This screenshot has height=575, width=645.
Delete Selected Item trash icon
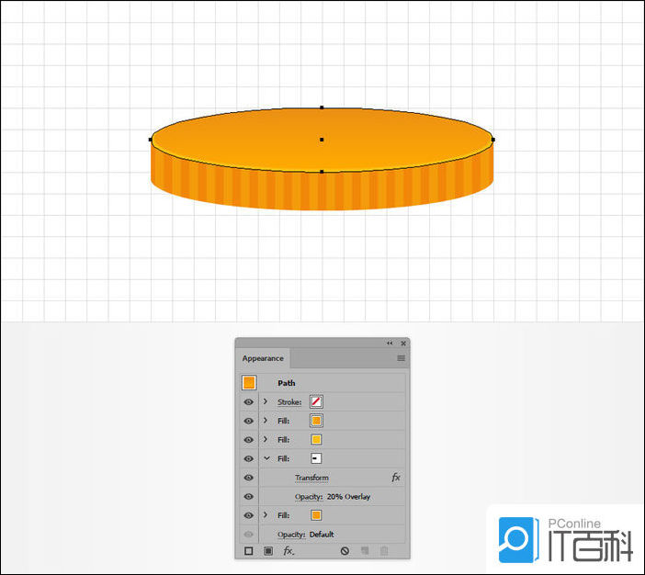coord(384,551)
